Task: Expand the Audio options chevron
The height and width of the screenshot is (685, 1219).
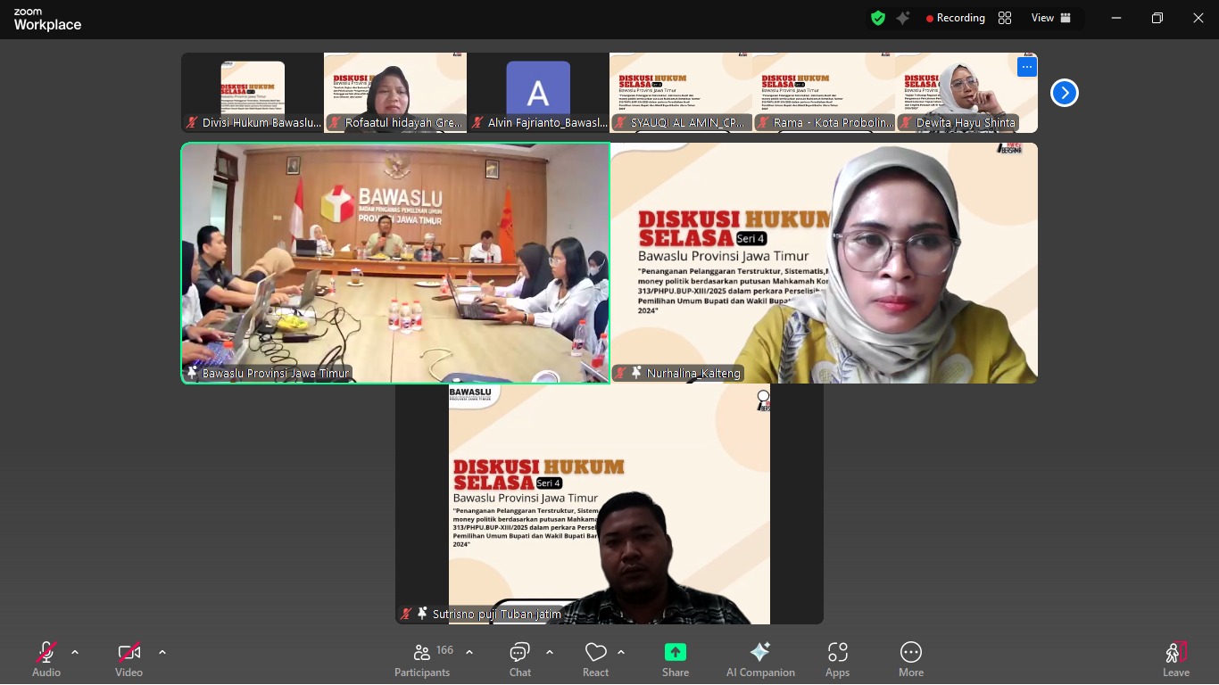Action: (x=73, y=652)
